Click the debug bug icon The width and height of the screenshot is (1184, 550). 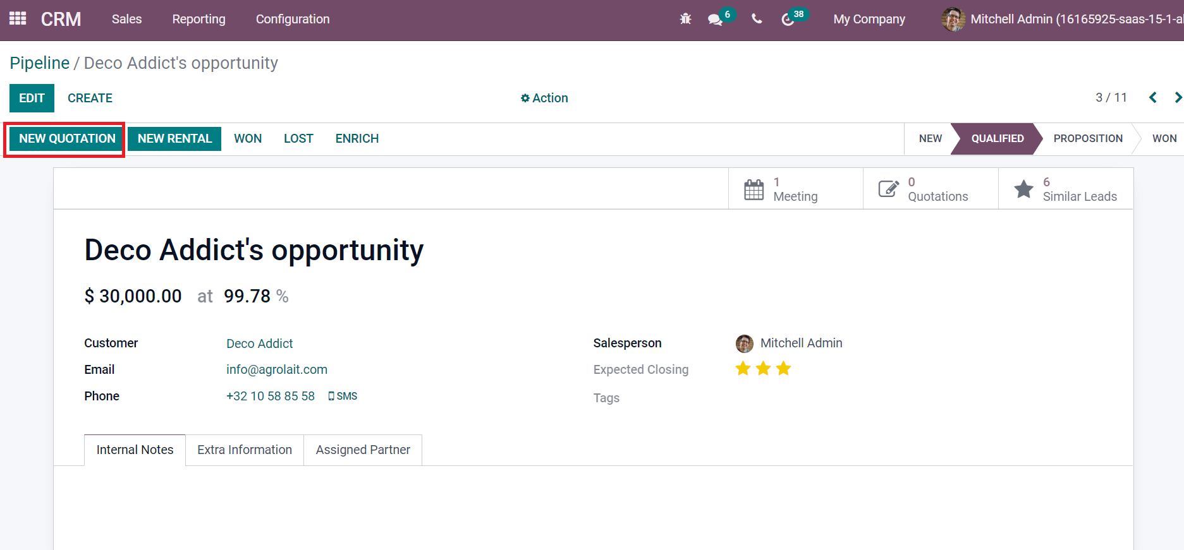tap(685, 19)
